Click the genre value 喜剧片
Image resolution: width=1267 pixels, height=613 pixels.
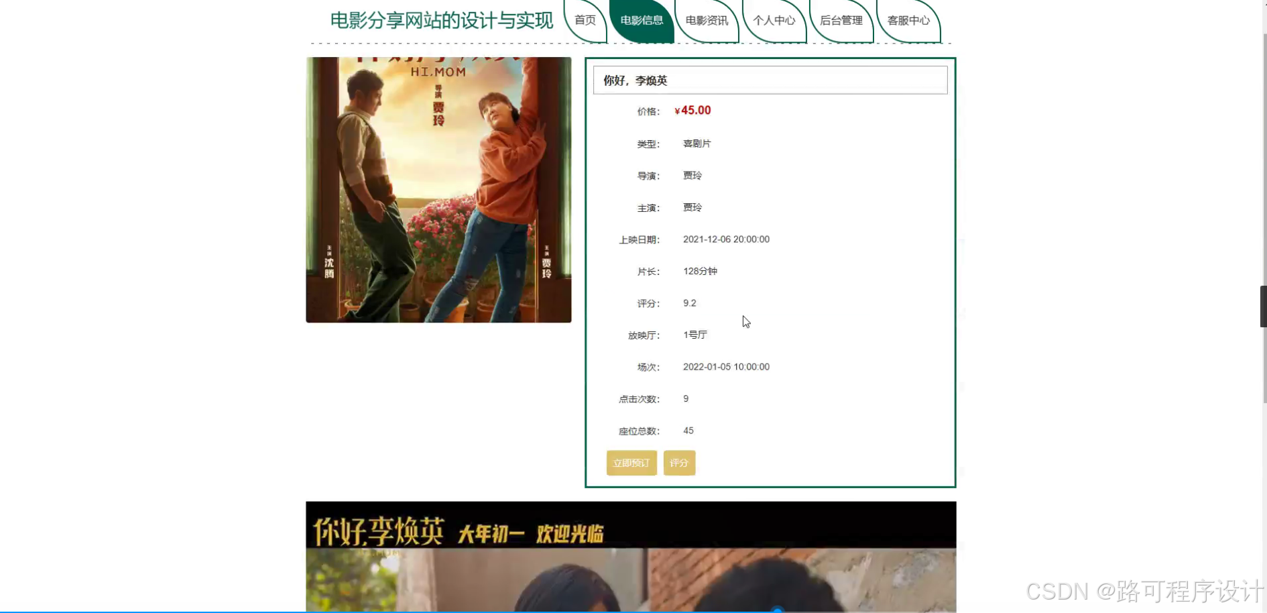point(697,144)
